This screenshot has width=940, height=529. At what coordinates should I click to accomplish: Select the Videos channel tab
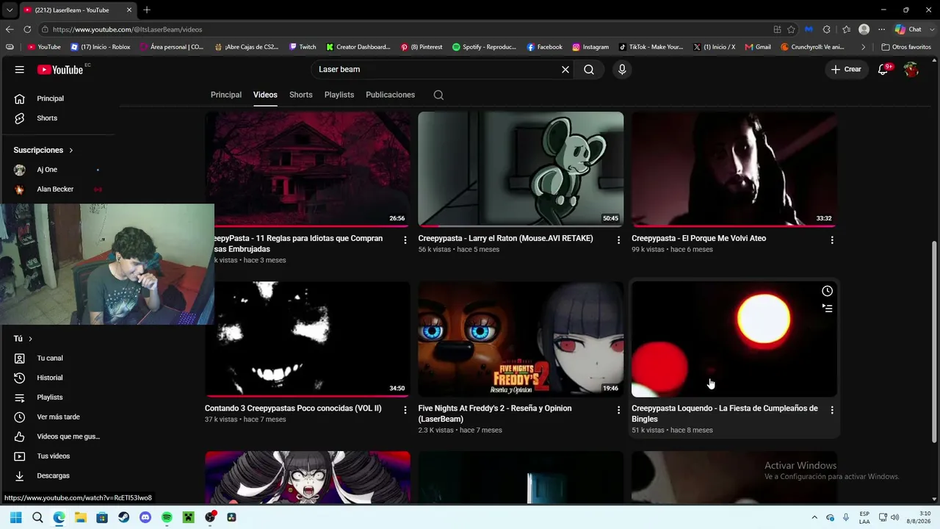[x=265, y=95]
